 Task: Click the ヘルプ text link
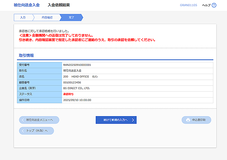pyautogui.click(x=206, y=5)
